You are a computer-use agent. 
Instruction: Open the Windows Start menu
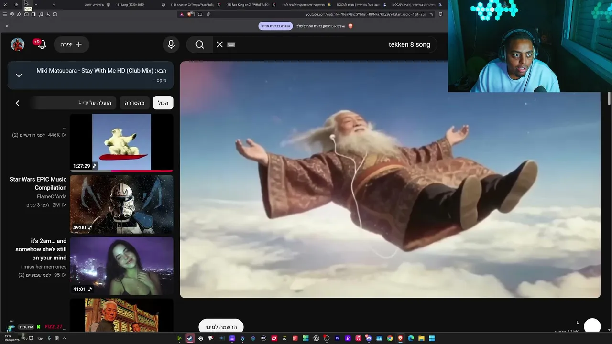coord(432,338)
